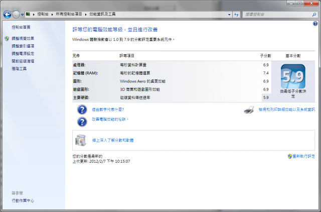Click question icon beside 改善電腦效能的祕訣
The height and width of the screenshot is (212, 321).
82,122
